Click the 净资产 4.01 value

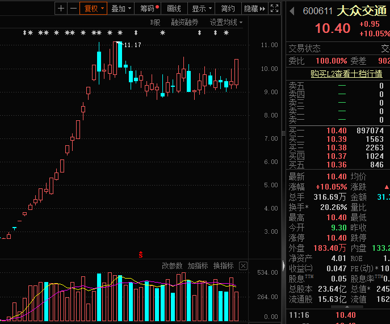tap(338, 258)
